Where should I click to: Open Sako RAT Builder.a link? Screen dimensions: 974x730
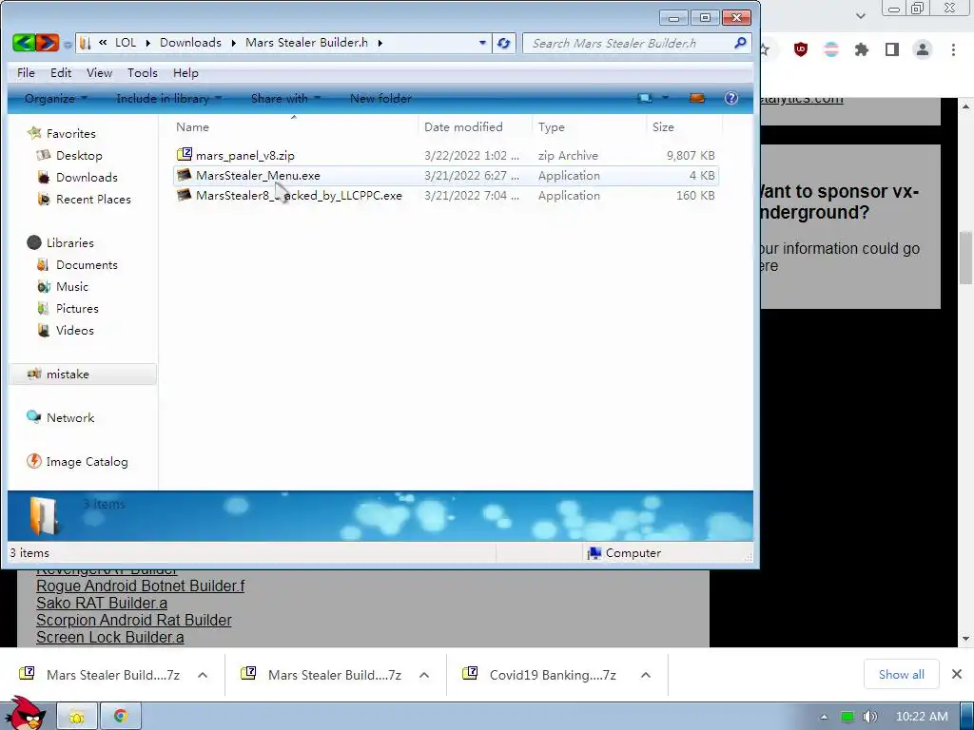[102, 603]
